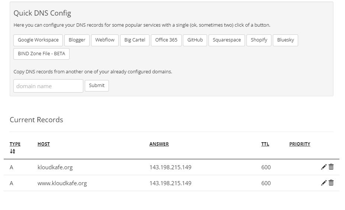Sort records by TYPE column
This screenshot has height=210, width=345.
[15, 144]
